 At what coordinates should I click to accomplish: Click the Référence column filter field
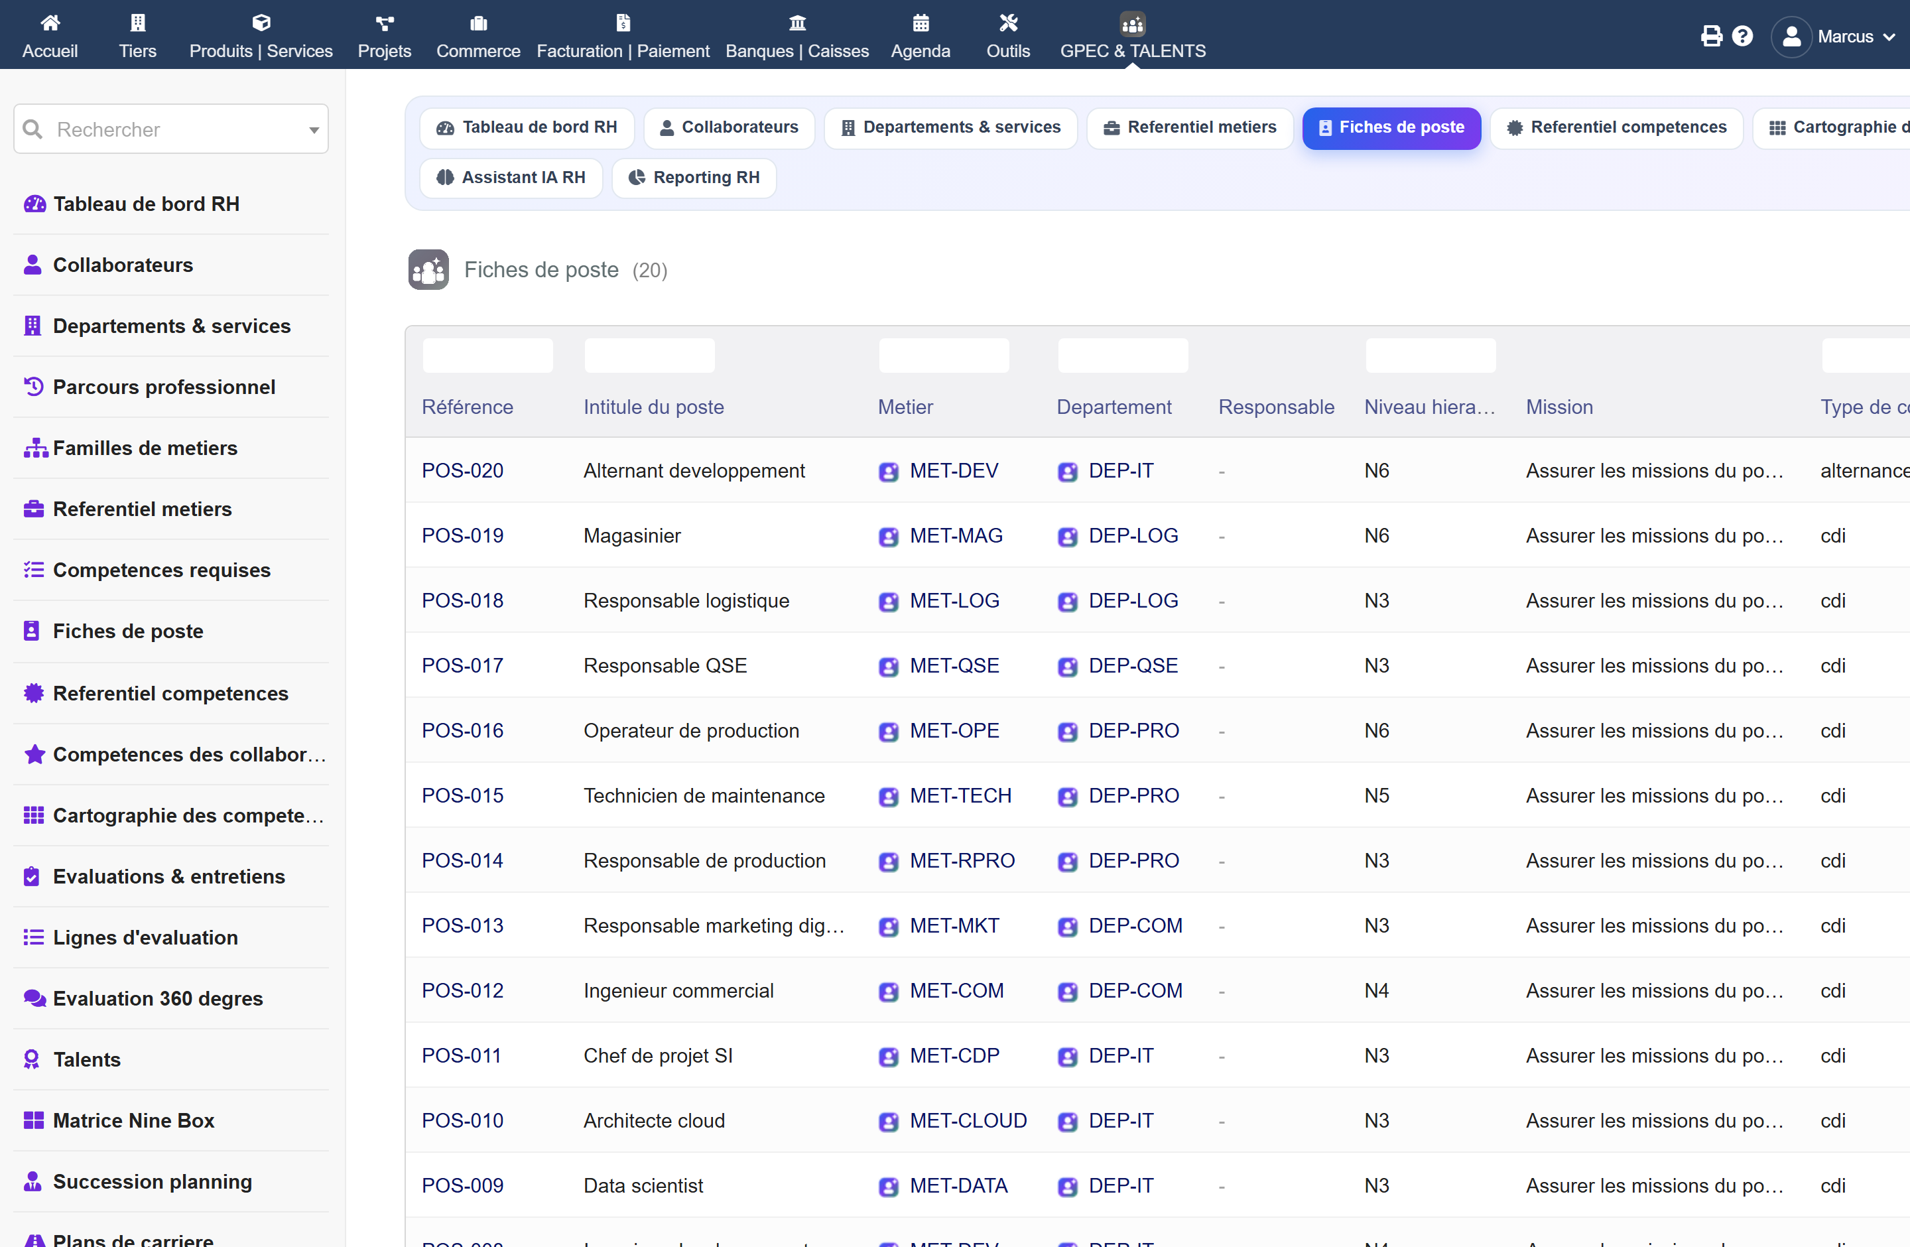coord(488,356)
